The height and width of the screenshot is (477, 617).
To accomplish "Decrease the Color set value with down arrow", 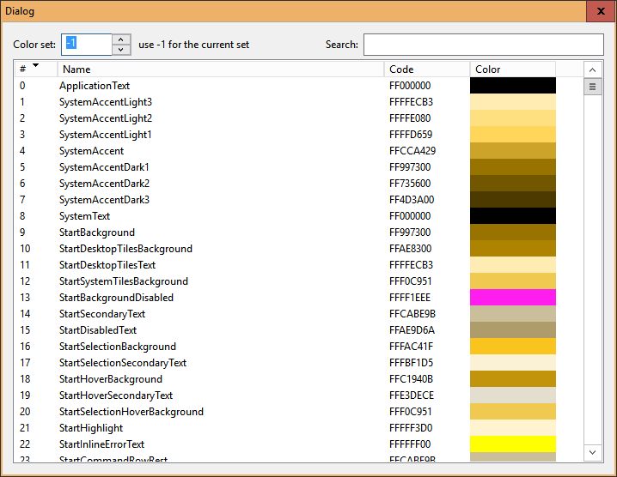I will [x=121, y=50].
